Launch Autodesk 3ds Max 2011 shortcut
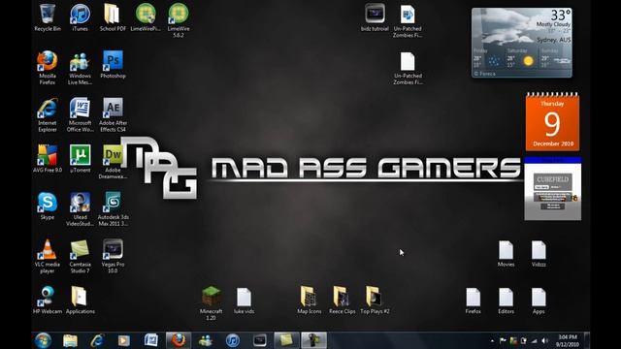Viewport: 621px width, 349px height. 113,209
